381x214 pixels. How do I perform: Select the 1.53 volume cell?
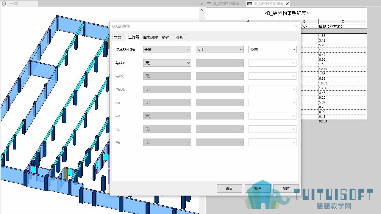[x=343, y=36]
